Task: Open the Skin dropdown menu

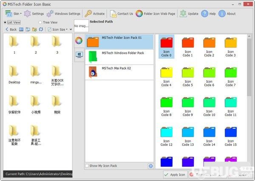Action: (13, 14)
